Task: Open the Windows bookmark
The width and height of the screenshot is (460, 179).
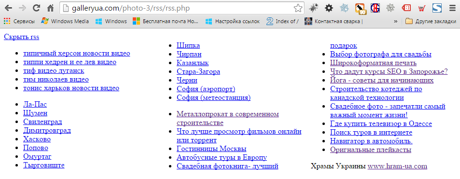Action: [111, 21]
